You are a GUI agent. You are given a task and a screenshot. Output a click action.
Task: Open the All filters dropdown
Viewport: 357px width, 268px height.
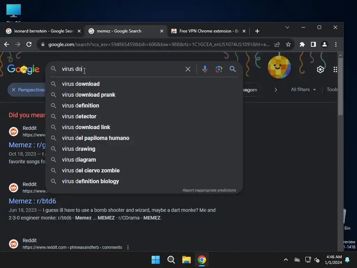click(303, 90)
